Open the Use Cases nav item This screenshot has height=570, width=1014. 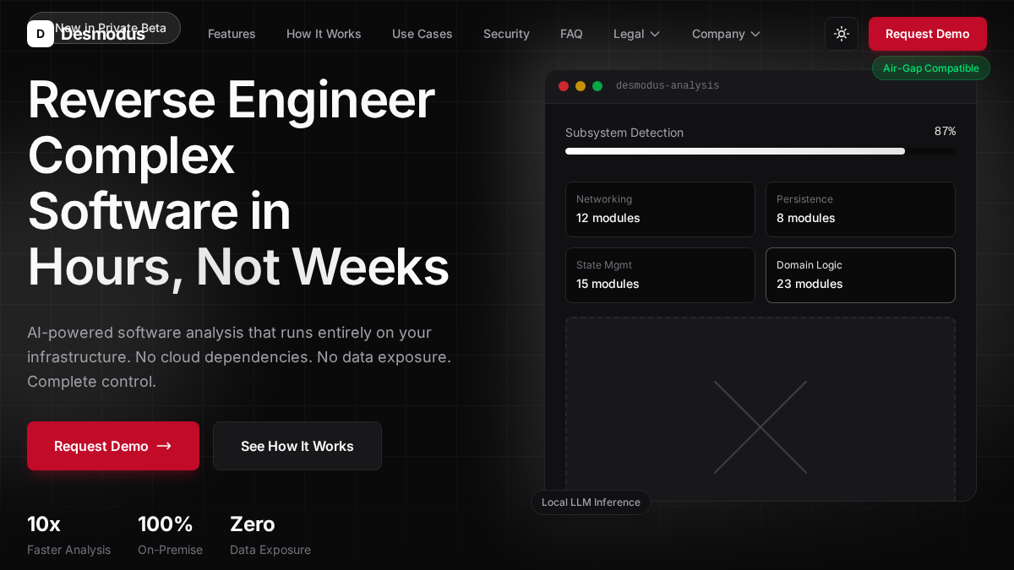422,34
